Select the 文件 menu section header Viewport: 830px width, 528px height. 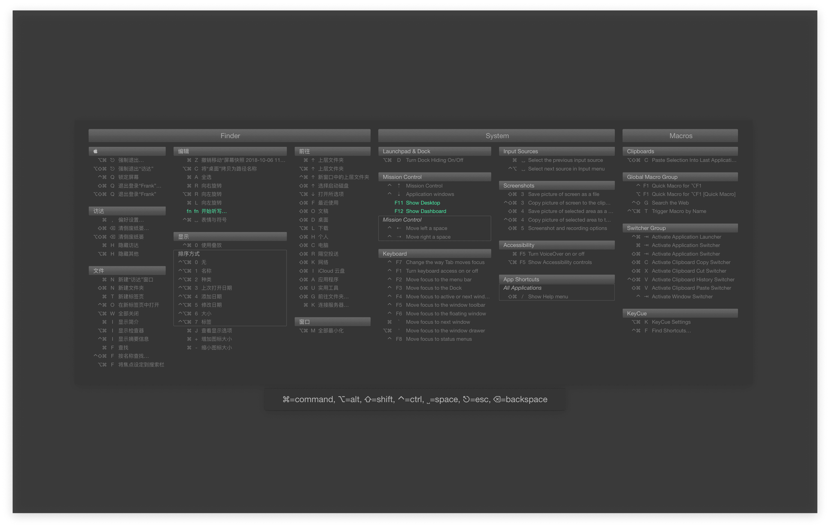point(127,271)
